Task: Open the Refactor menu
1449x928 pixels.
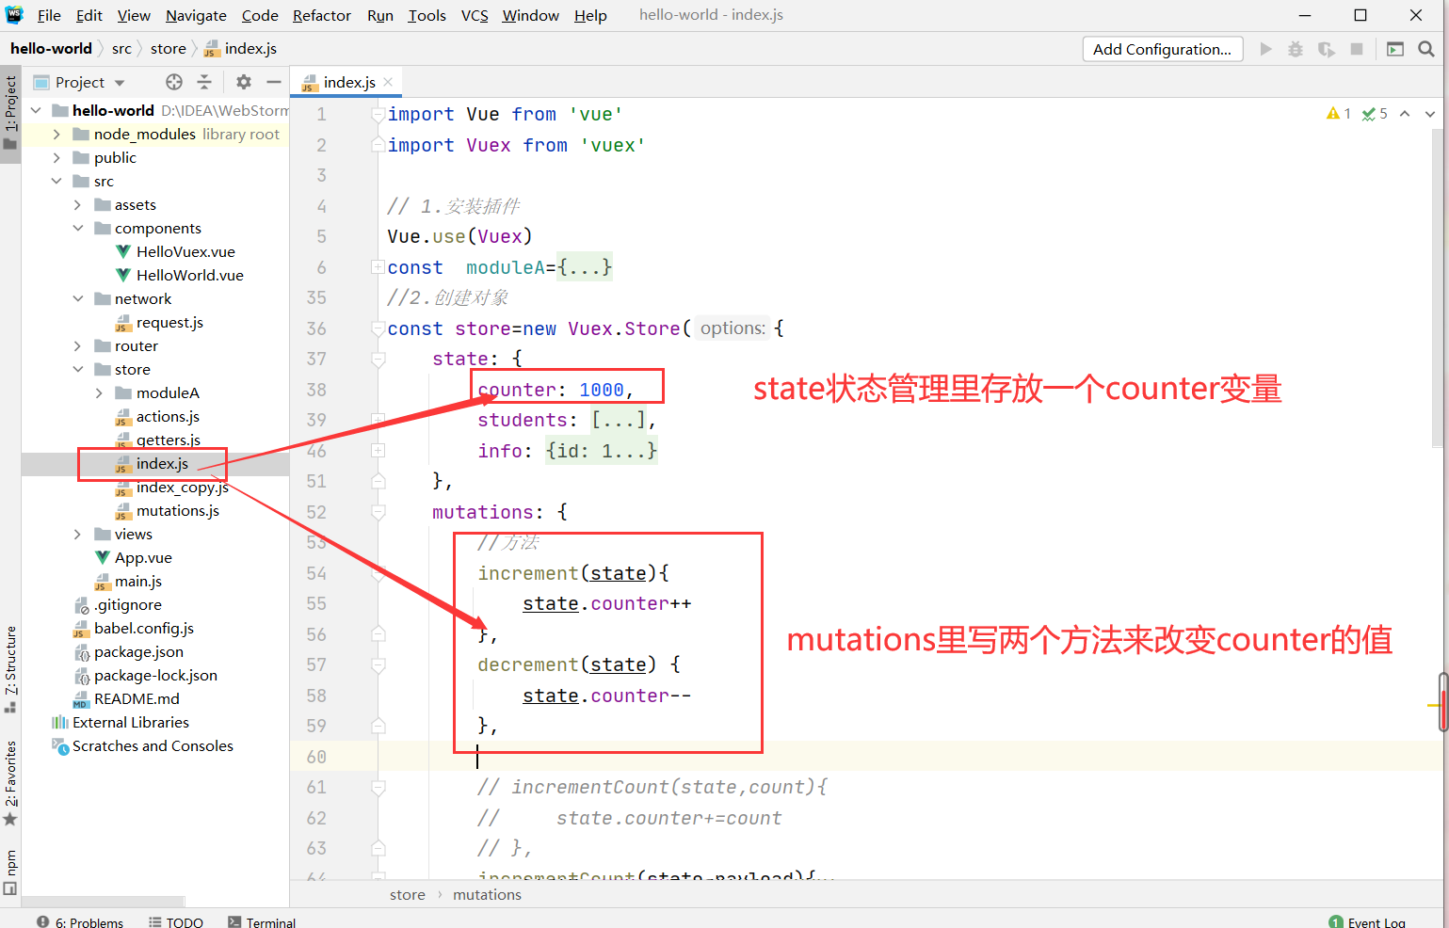Action: point(321,15)
